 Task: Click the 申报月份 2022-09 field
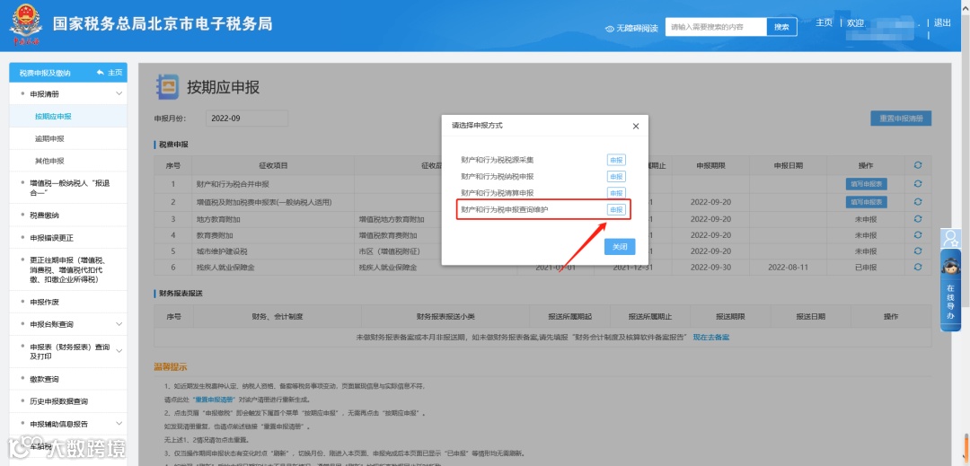pos(246,118)
